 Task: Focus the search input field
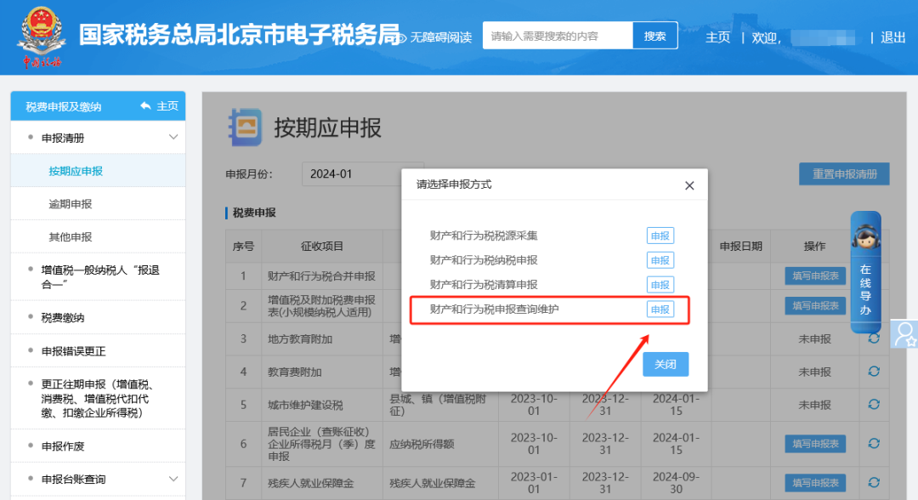pos(558,36)
